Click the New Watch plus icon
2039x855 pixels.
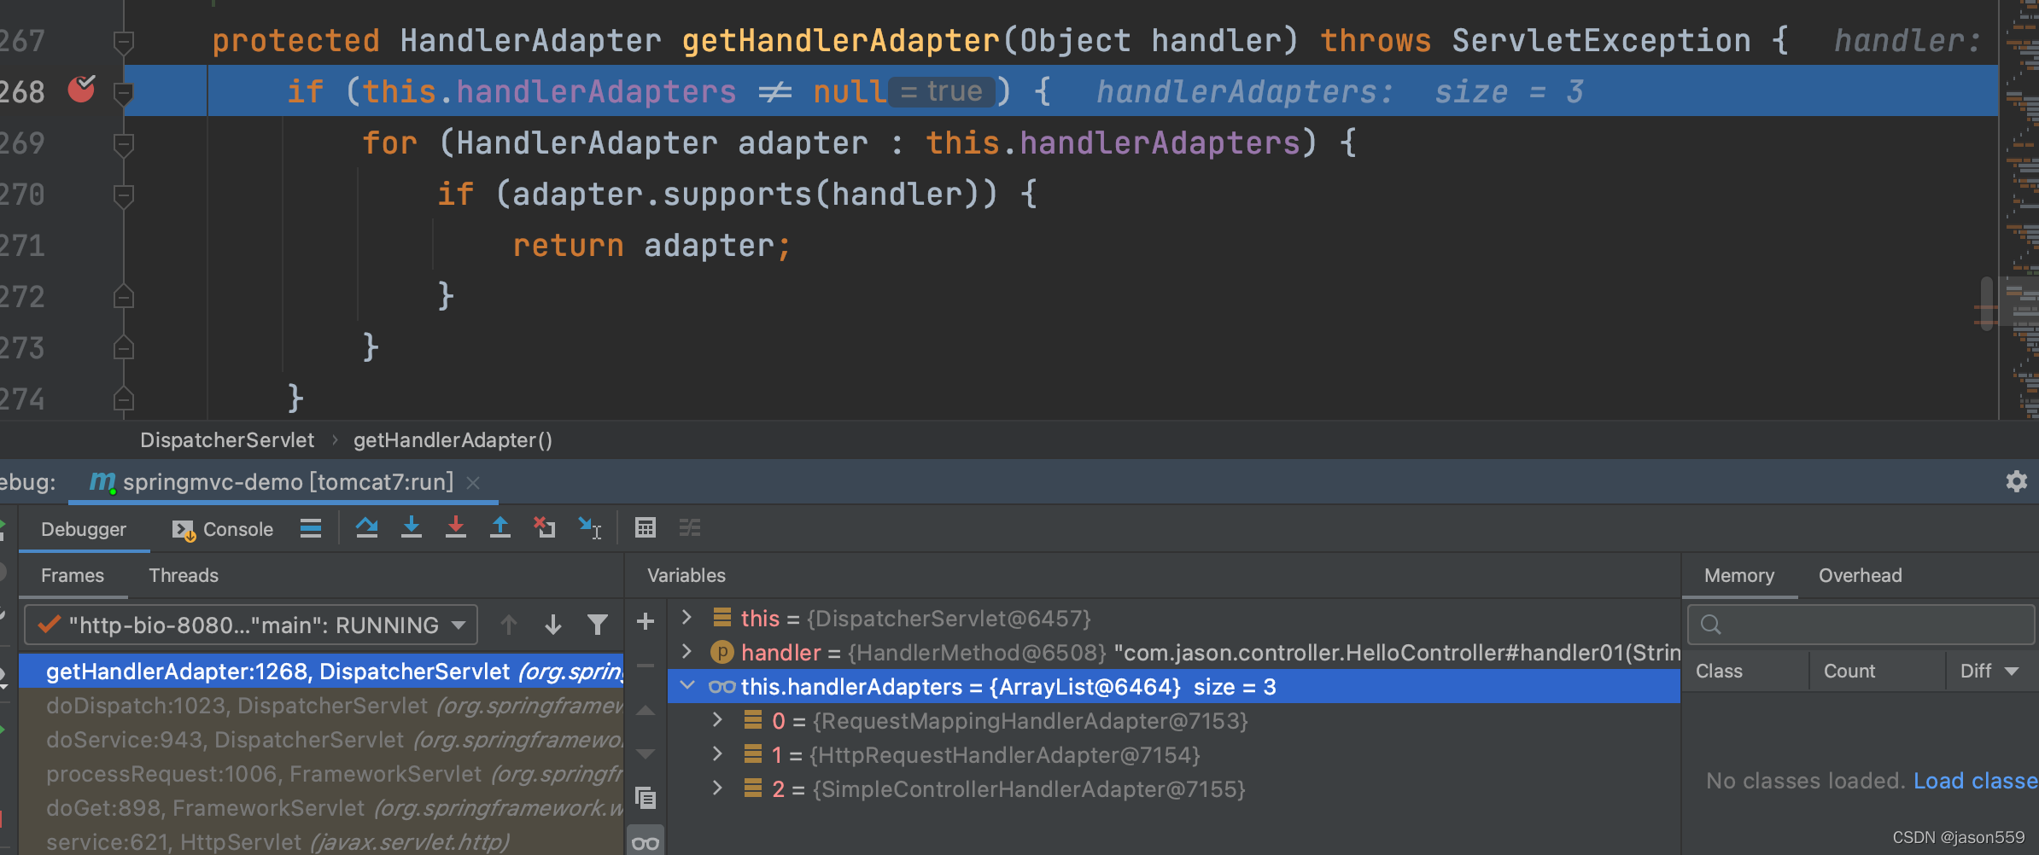646,621
